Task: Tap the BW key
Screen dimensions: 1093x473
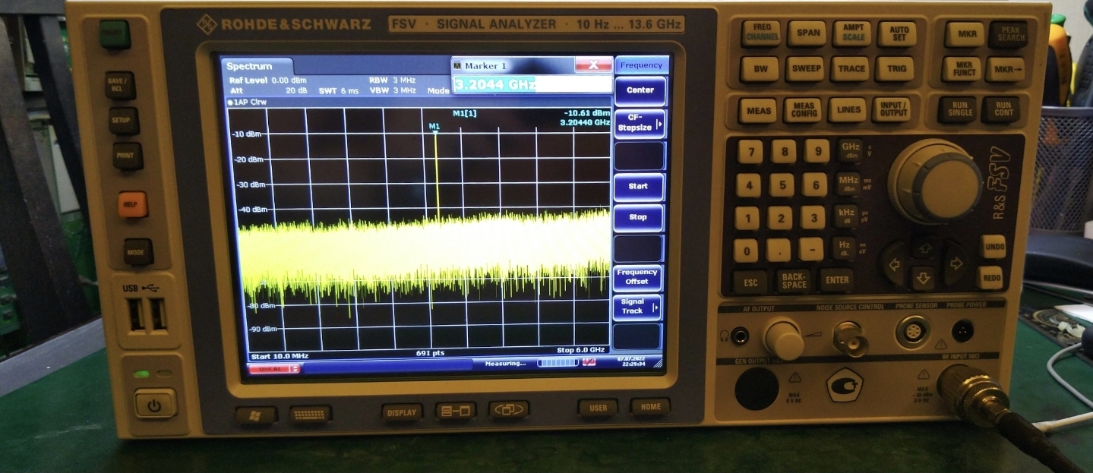Action: [x=760, y=69]
